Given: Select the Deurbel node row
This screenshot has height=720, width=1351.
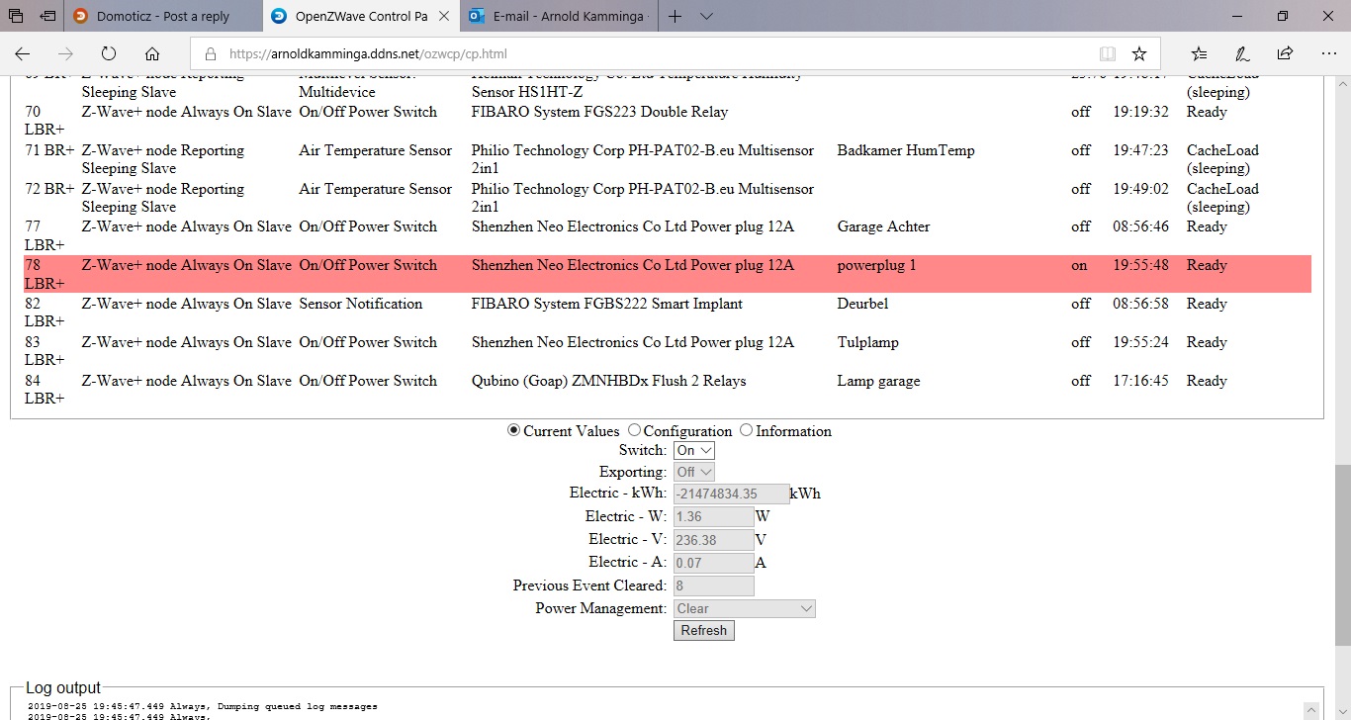Looking at the screenshot, I should [668, 313].
